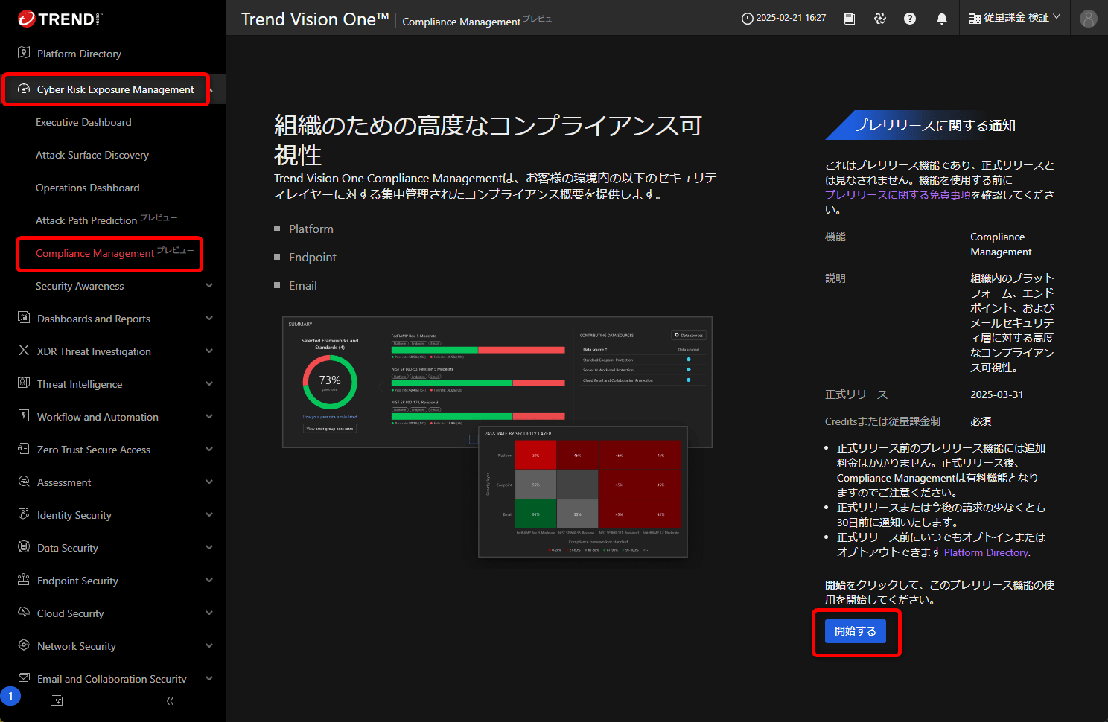Open the user account avatar
Image resolution: width=1108 pixels, height=722 pixels.
tap(1089, 19)
